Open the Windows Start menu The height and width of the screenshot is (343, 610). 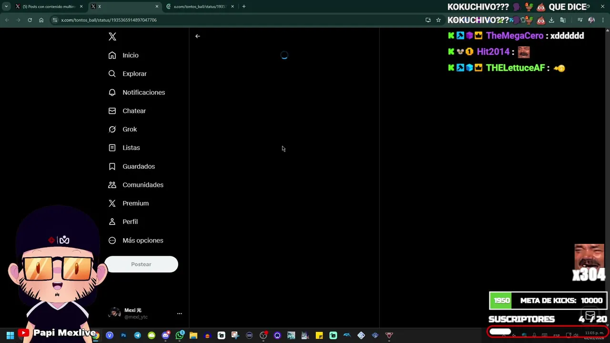10,335
